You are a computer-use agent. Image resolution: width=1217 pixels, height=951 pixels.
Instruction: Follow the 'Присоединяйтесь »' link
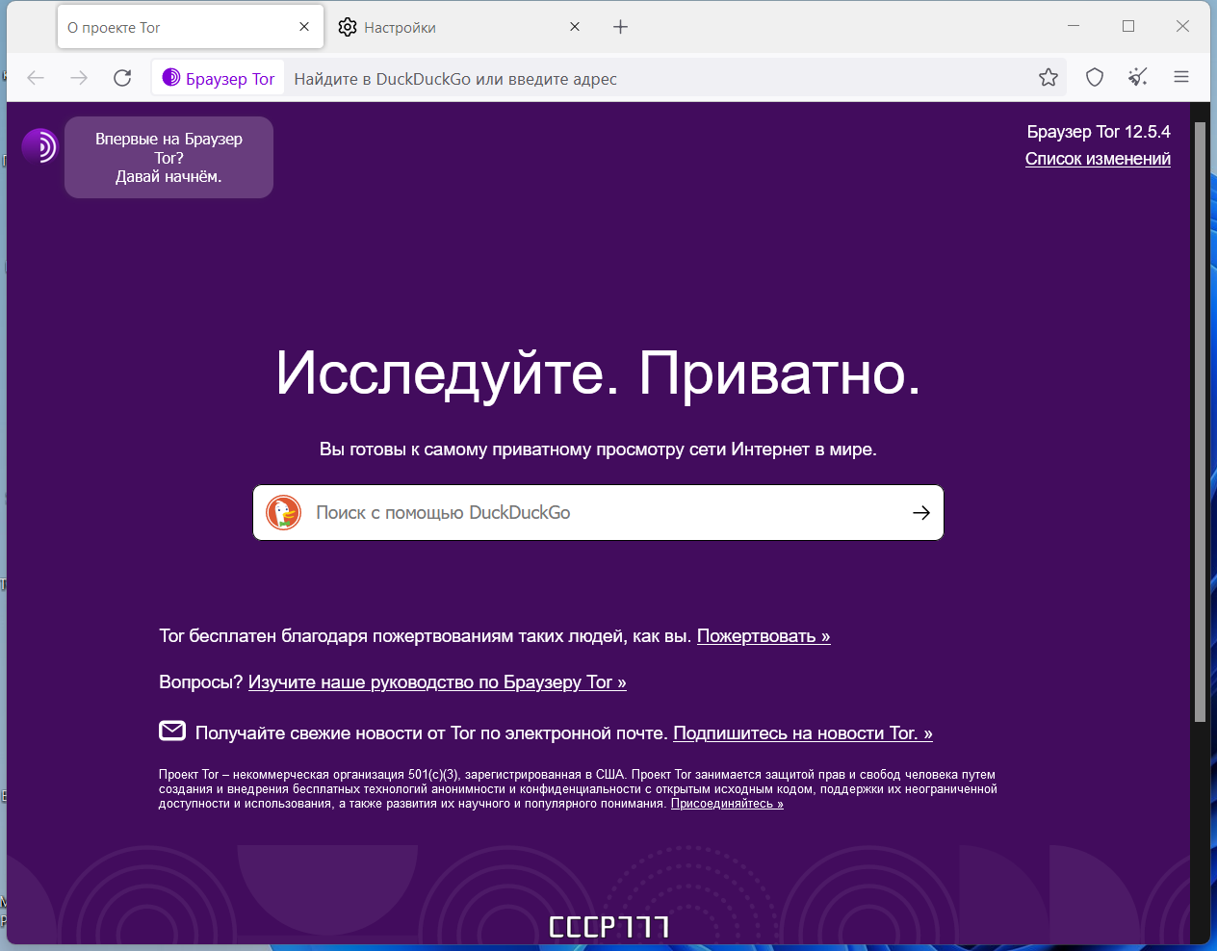point(727,804)
